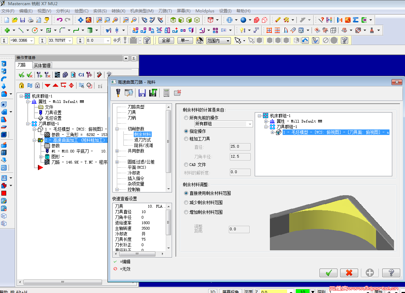Click the delete with red X icon in dialog
The height and width of the screenshot is (293, 405).
[178, 93]
